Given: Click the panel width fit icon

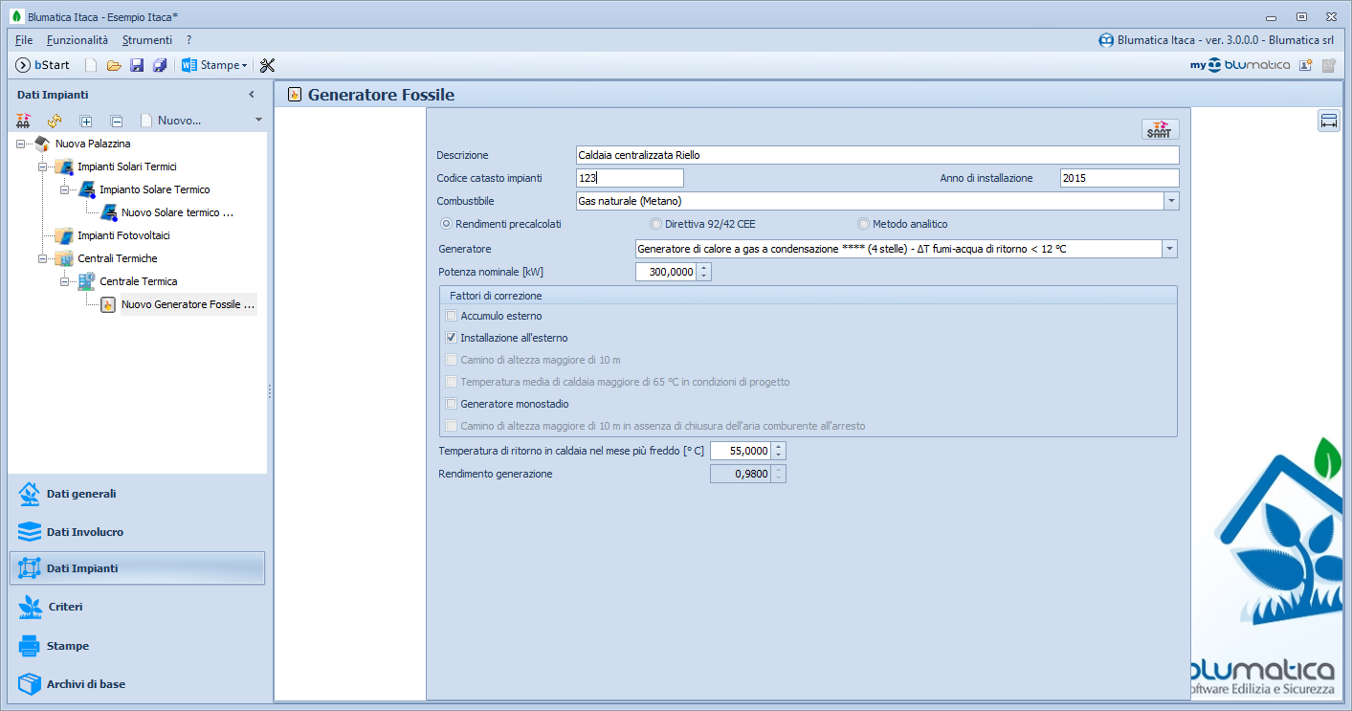Looking at the screenshot, I should tap(1328, 121).
